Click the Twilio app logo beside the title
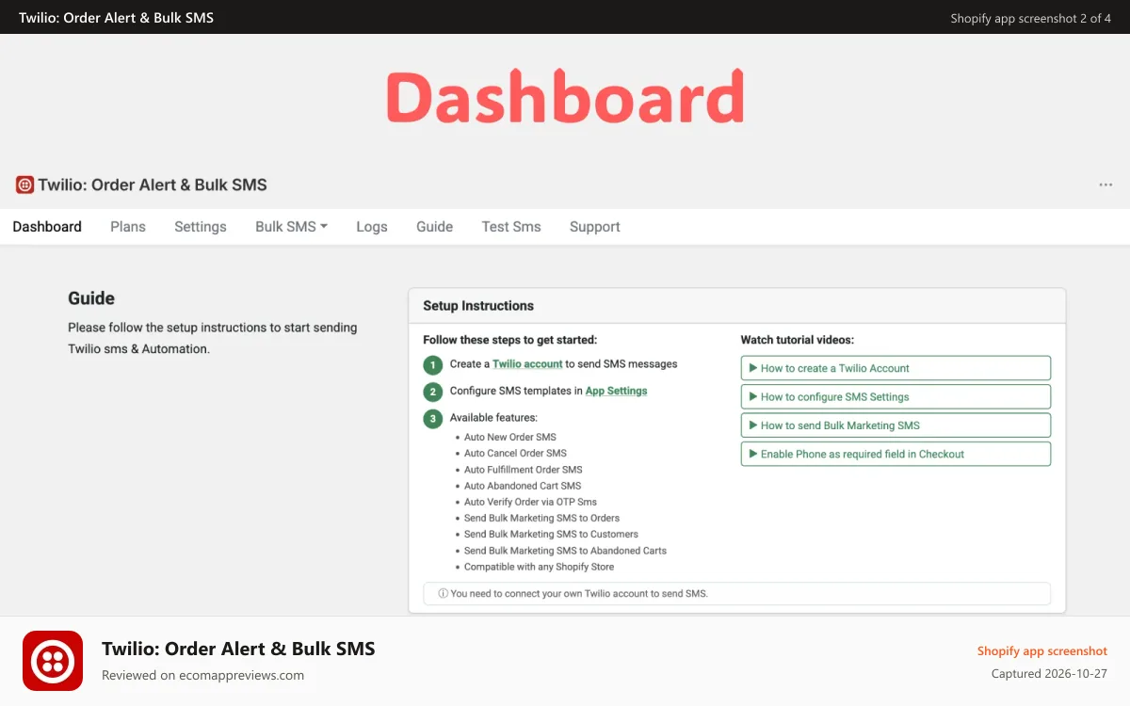 pyautogui.click(x=24, y=185)
